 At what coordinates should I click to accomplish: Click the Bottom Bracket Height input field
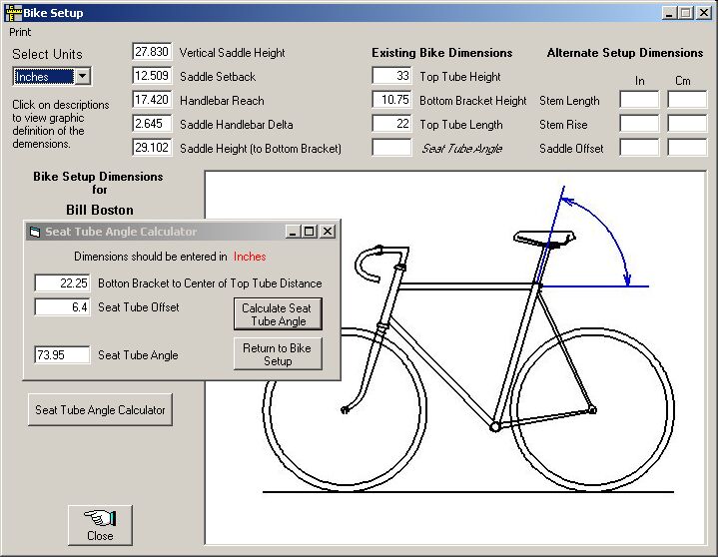391,99
